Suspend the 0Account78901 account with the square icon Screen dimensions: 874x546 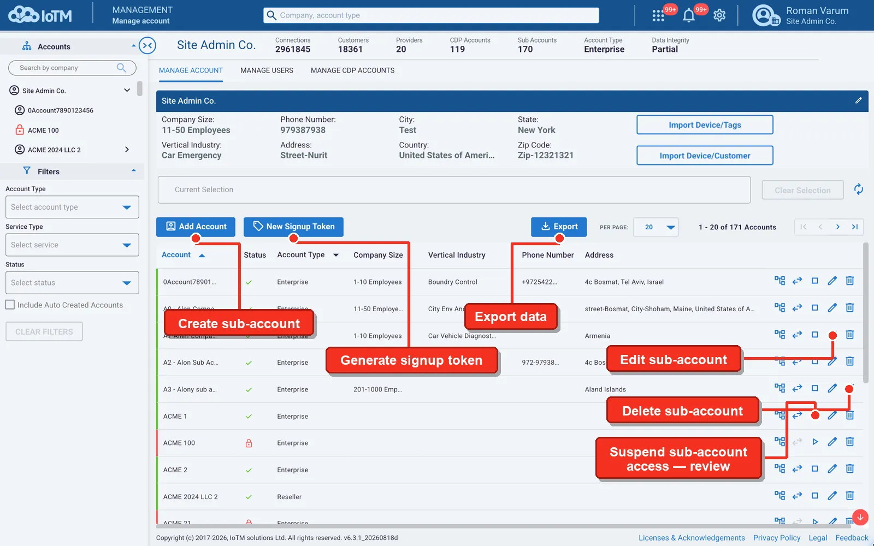tap(814, 281)
